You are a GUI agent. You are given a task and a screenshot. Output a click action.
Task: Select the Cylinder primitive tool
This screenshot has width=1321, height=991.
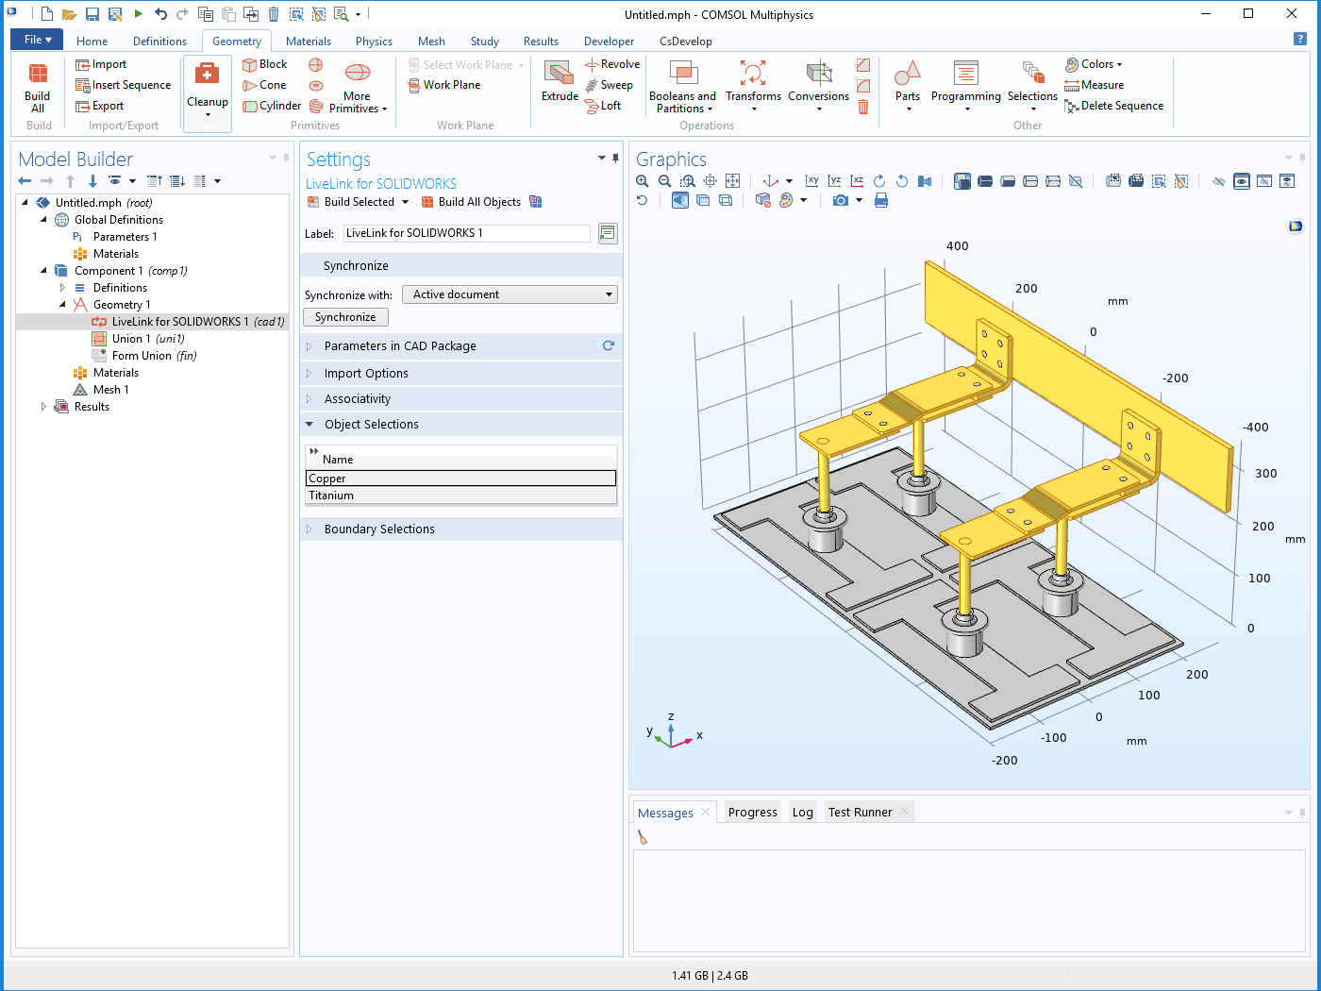coord(272,105)
